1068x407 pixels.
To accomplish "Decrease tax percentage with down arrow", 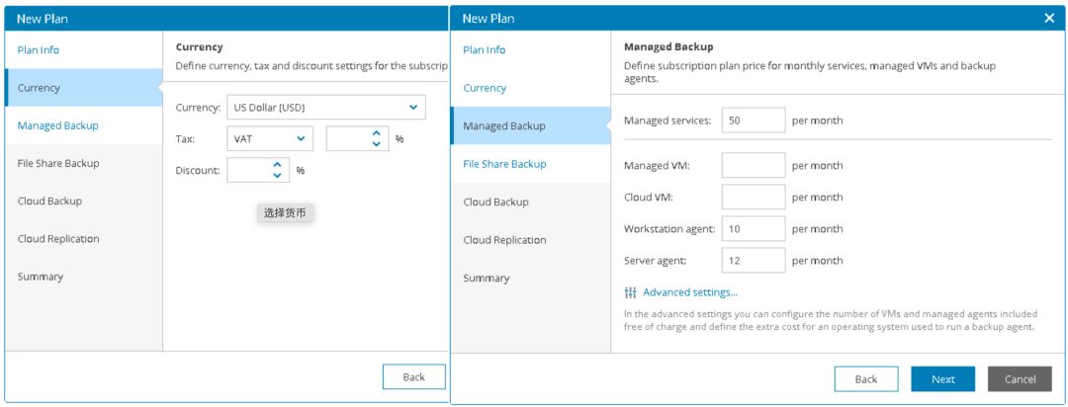I will pos(376,143).
